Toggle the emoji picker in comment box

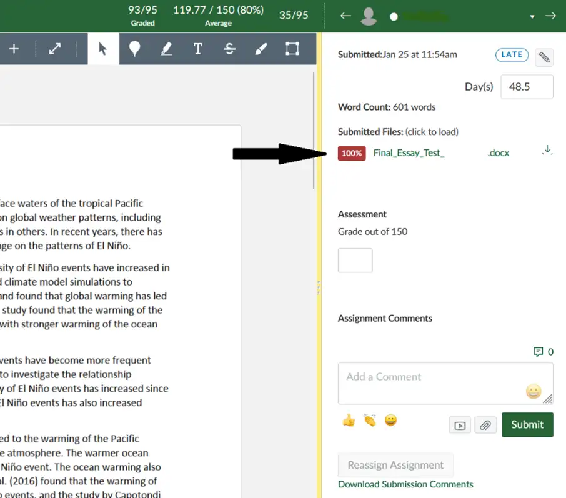click(534, 392)
